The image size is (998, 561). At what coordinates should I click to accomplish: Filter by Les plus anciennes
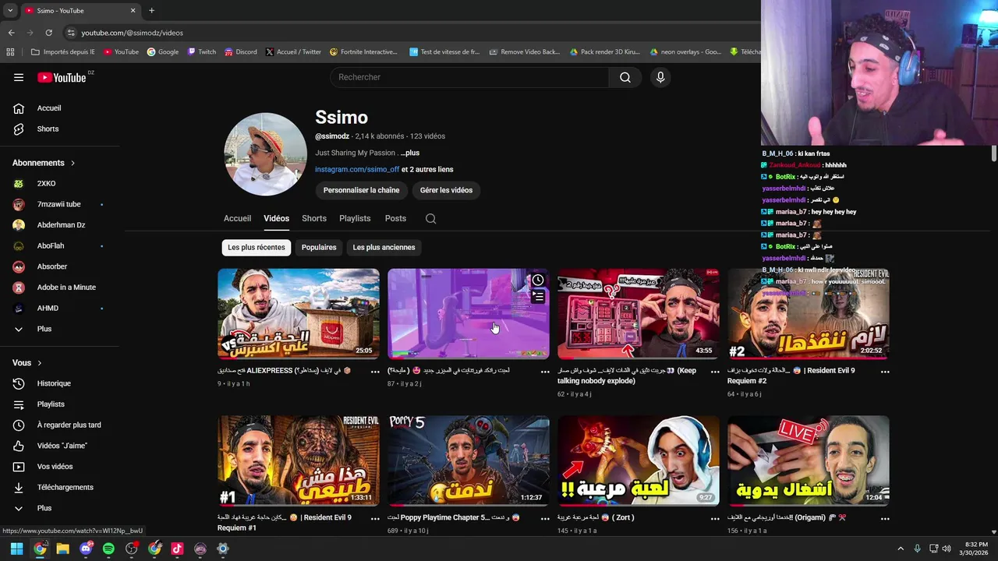coord(384,248)
